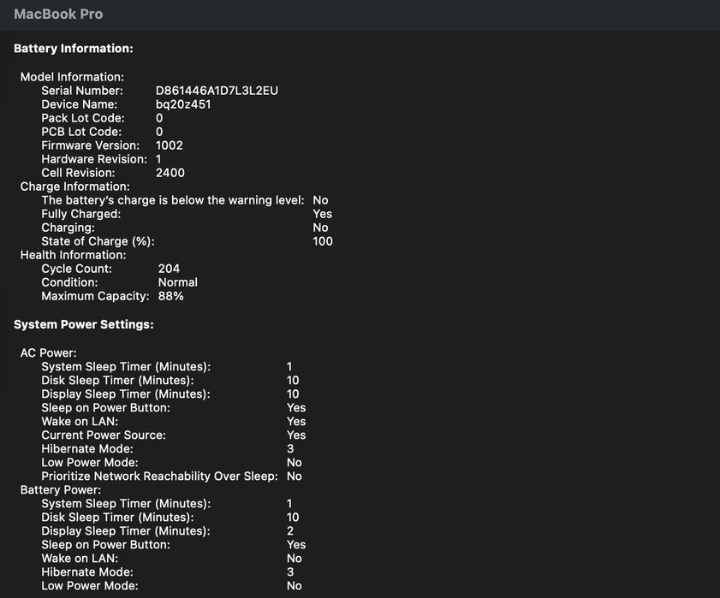Click System Sleep Timer under AC Power
Screen dimensions: 720x598
pyautogui.click(x=126, y=367)
